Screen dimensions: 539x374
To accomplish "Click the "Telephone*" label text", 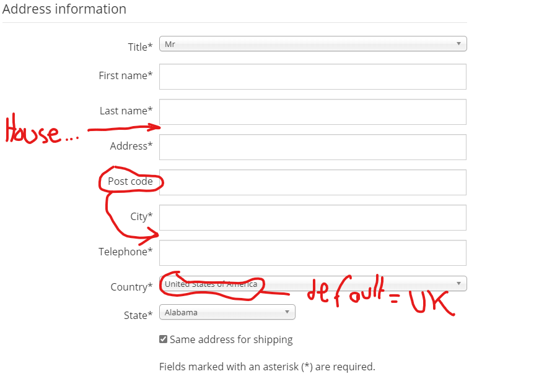I will click(x=126, y=252).
